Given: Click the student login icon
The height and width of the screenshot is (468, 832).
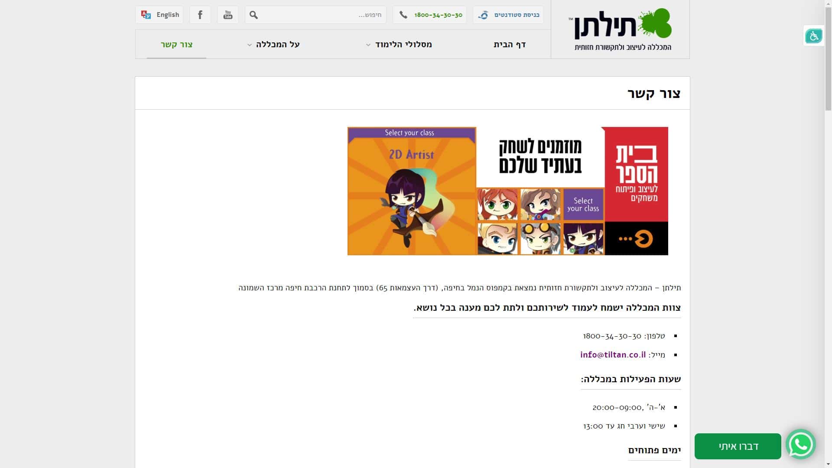Looking at the screenshot, I should coord(483,15).
